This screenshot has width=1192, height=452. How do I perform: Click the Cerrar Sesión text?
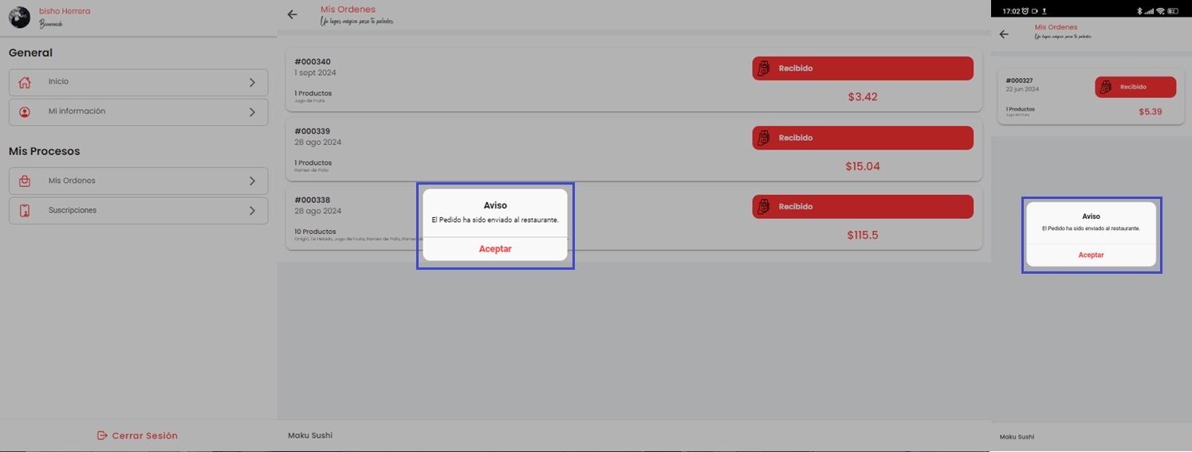tap(144, 435)
